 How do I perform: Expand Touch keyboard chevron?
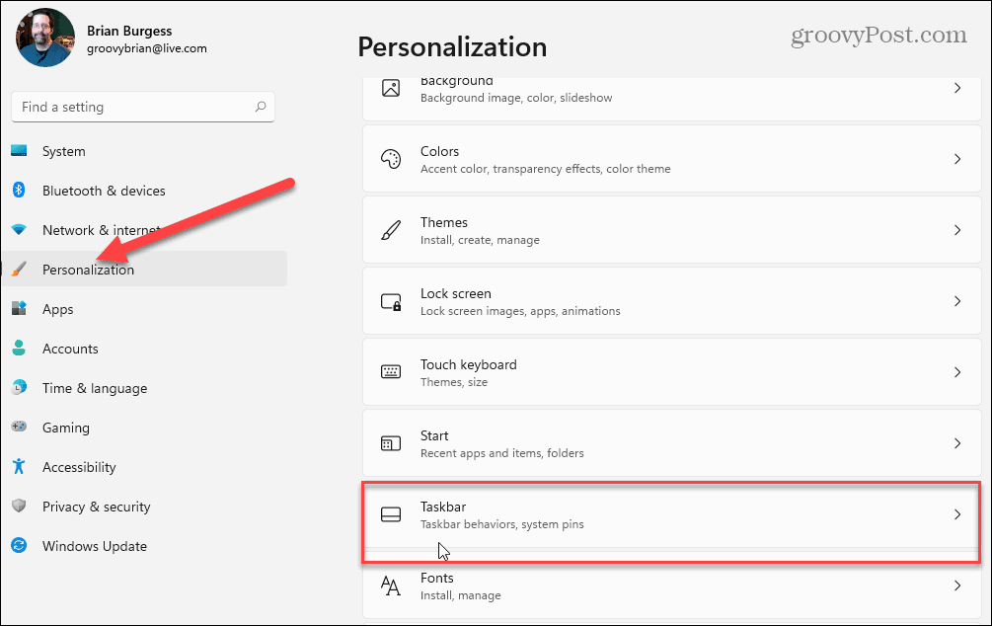957,372
